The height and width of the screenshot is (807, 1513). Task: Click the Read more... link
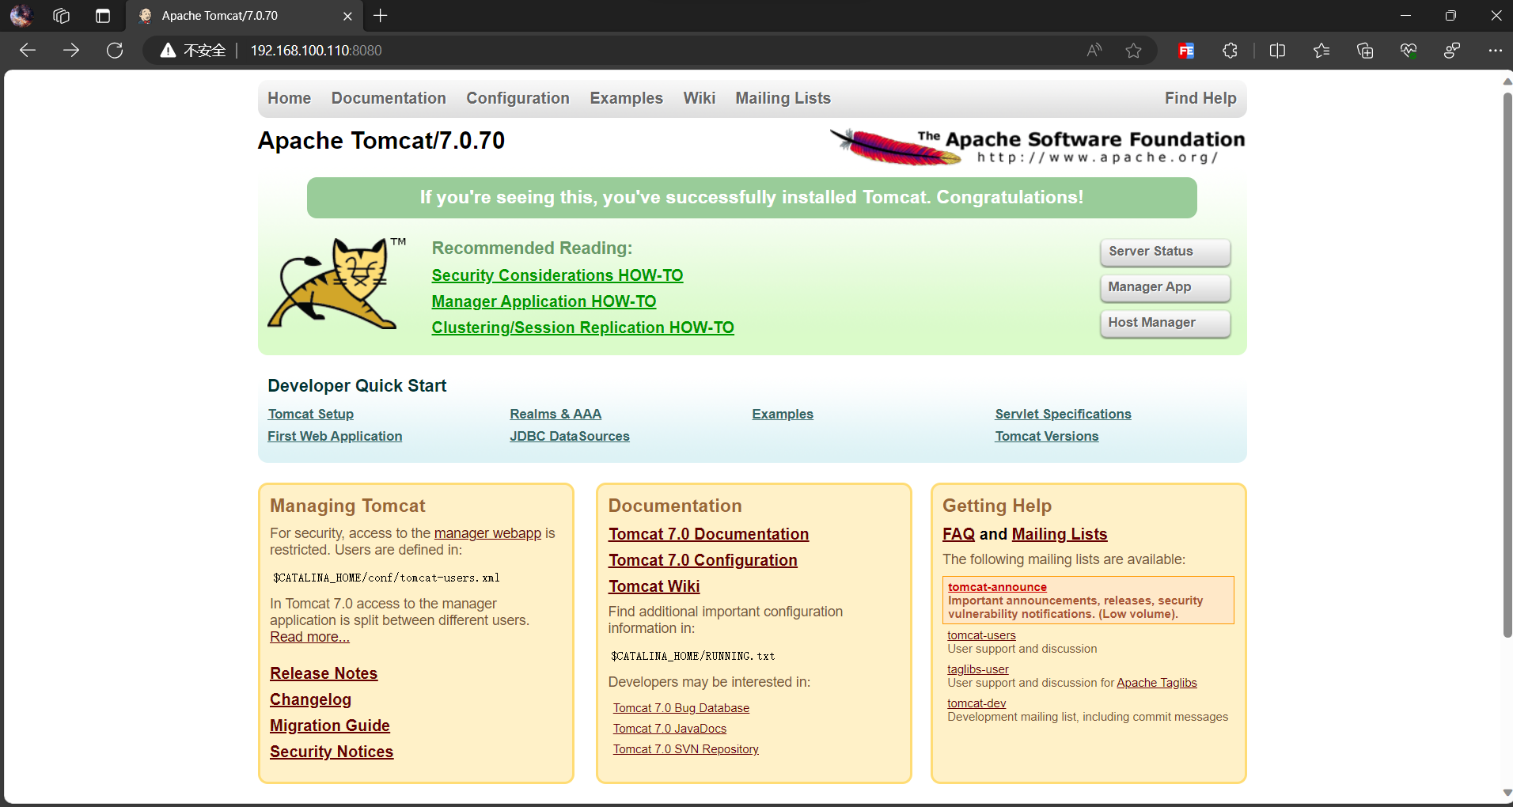(x=309, y=637)
